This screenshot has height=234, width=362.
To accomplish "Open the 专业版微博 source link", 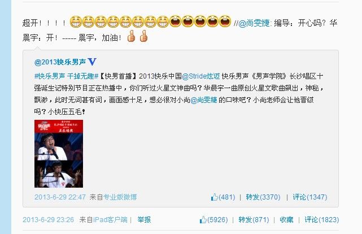I will pyautogui.click(x=120, y=197).
